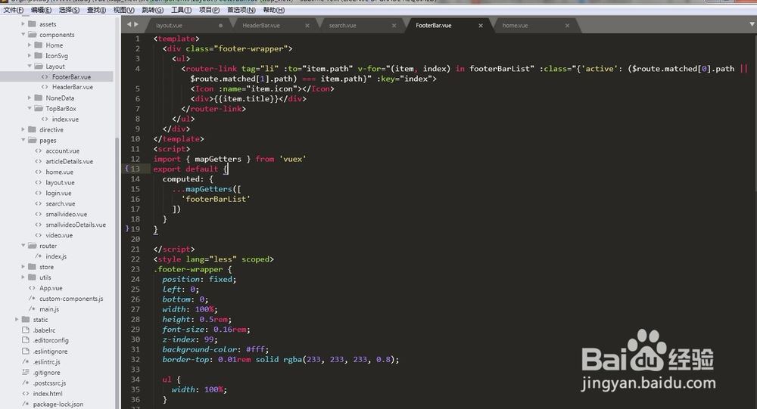The height and width of the screenshot is (409, 757).
Task: Open the 工具(T) menu
Action: point(181,10)
